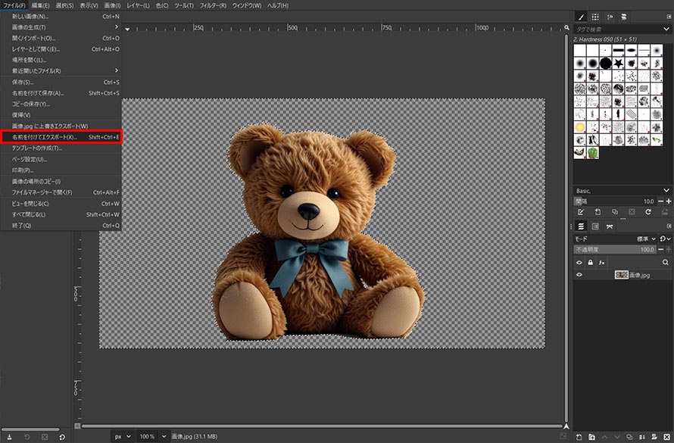Click the fx layer effects icon in the Layers header
This screenshot has width=674, height=443.
coord(602,262)
